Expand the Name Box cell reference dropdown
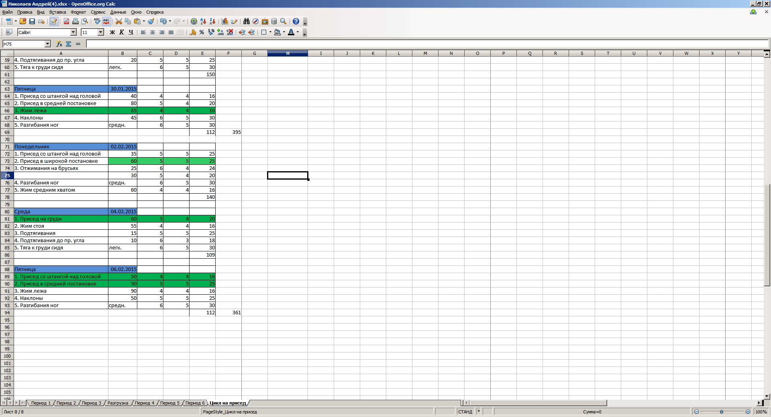This screenshot has width=771, height=417. [48, 44]
